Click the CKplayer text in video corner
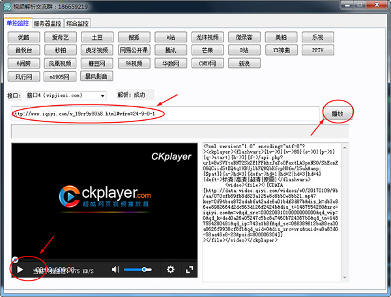The height and width of the screenshot is (297, 391). coord(171,157)
